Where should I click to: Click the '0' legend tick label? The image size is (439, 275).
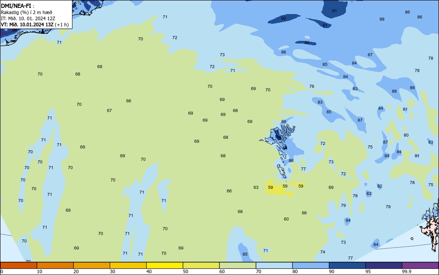(x=2, y=271)
